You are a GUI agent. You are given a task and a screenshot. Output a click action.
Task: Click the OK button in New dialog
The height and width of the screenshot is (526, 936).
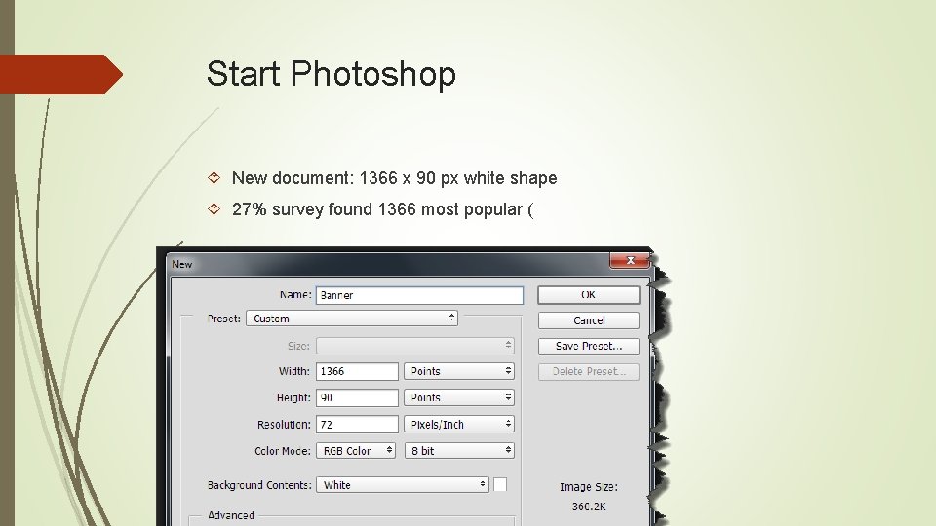pos(589,294)
